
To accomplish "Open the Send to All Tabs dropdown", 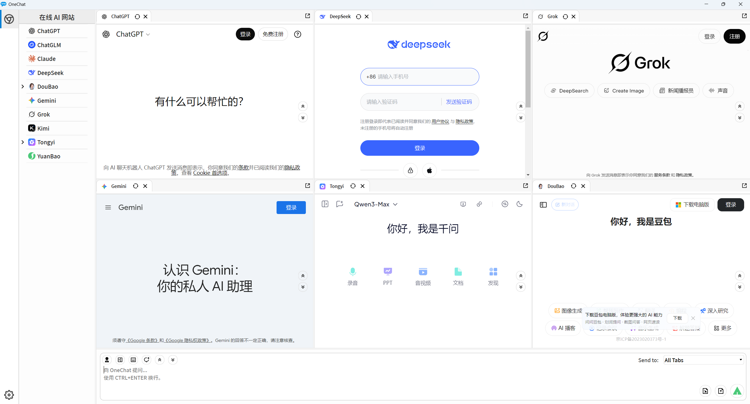I will (x=703, y=360).
